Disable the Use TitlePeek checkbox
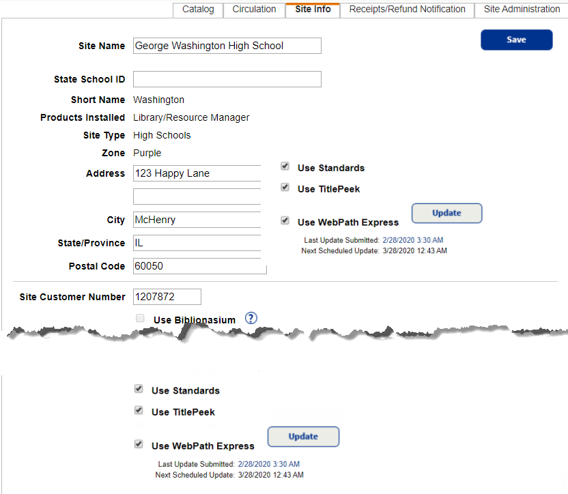Image resolution: width=568 pixels, height=494 pixels. pos(285,187)
